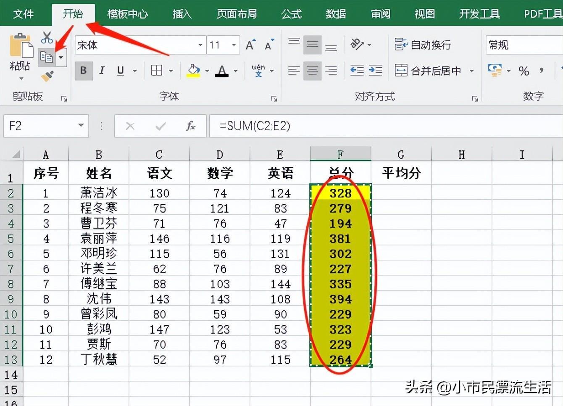Click the text orientation icon
The height and width of the screenshot is (406, 563).
coord(357,44)
